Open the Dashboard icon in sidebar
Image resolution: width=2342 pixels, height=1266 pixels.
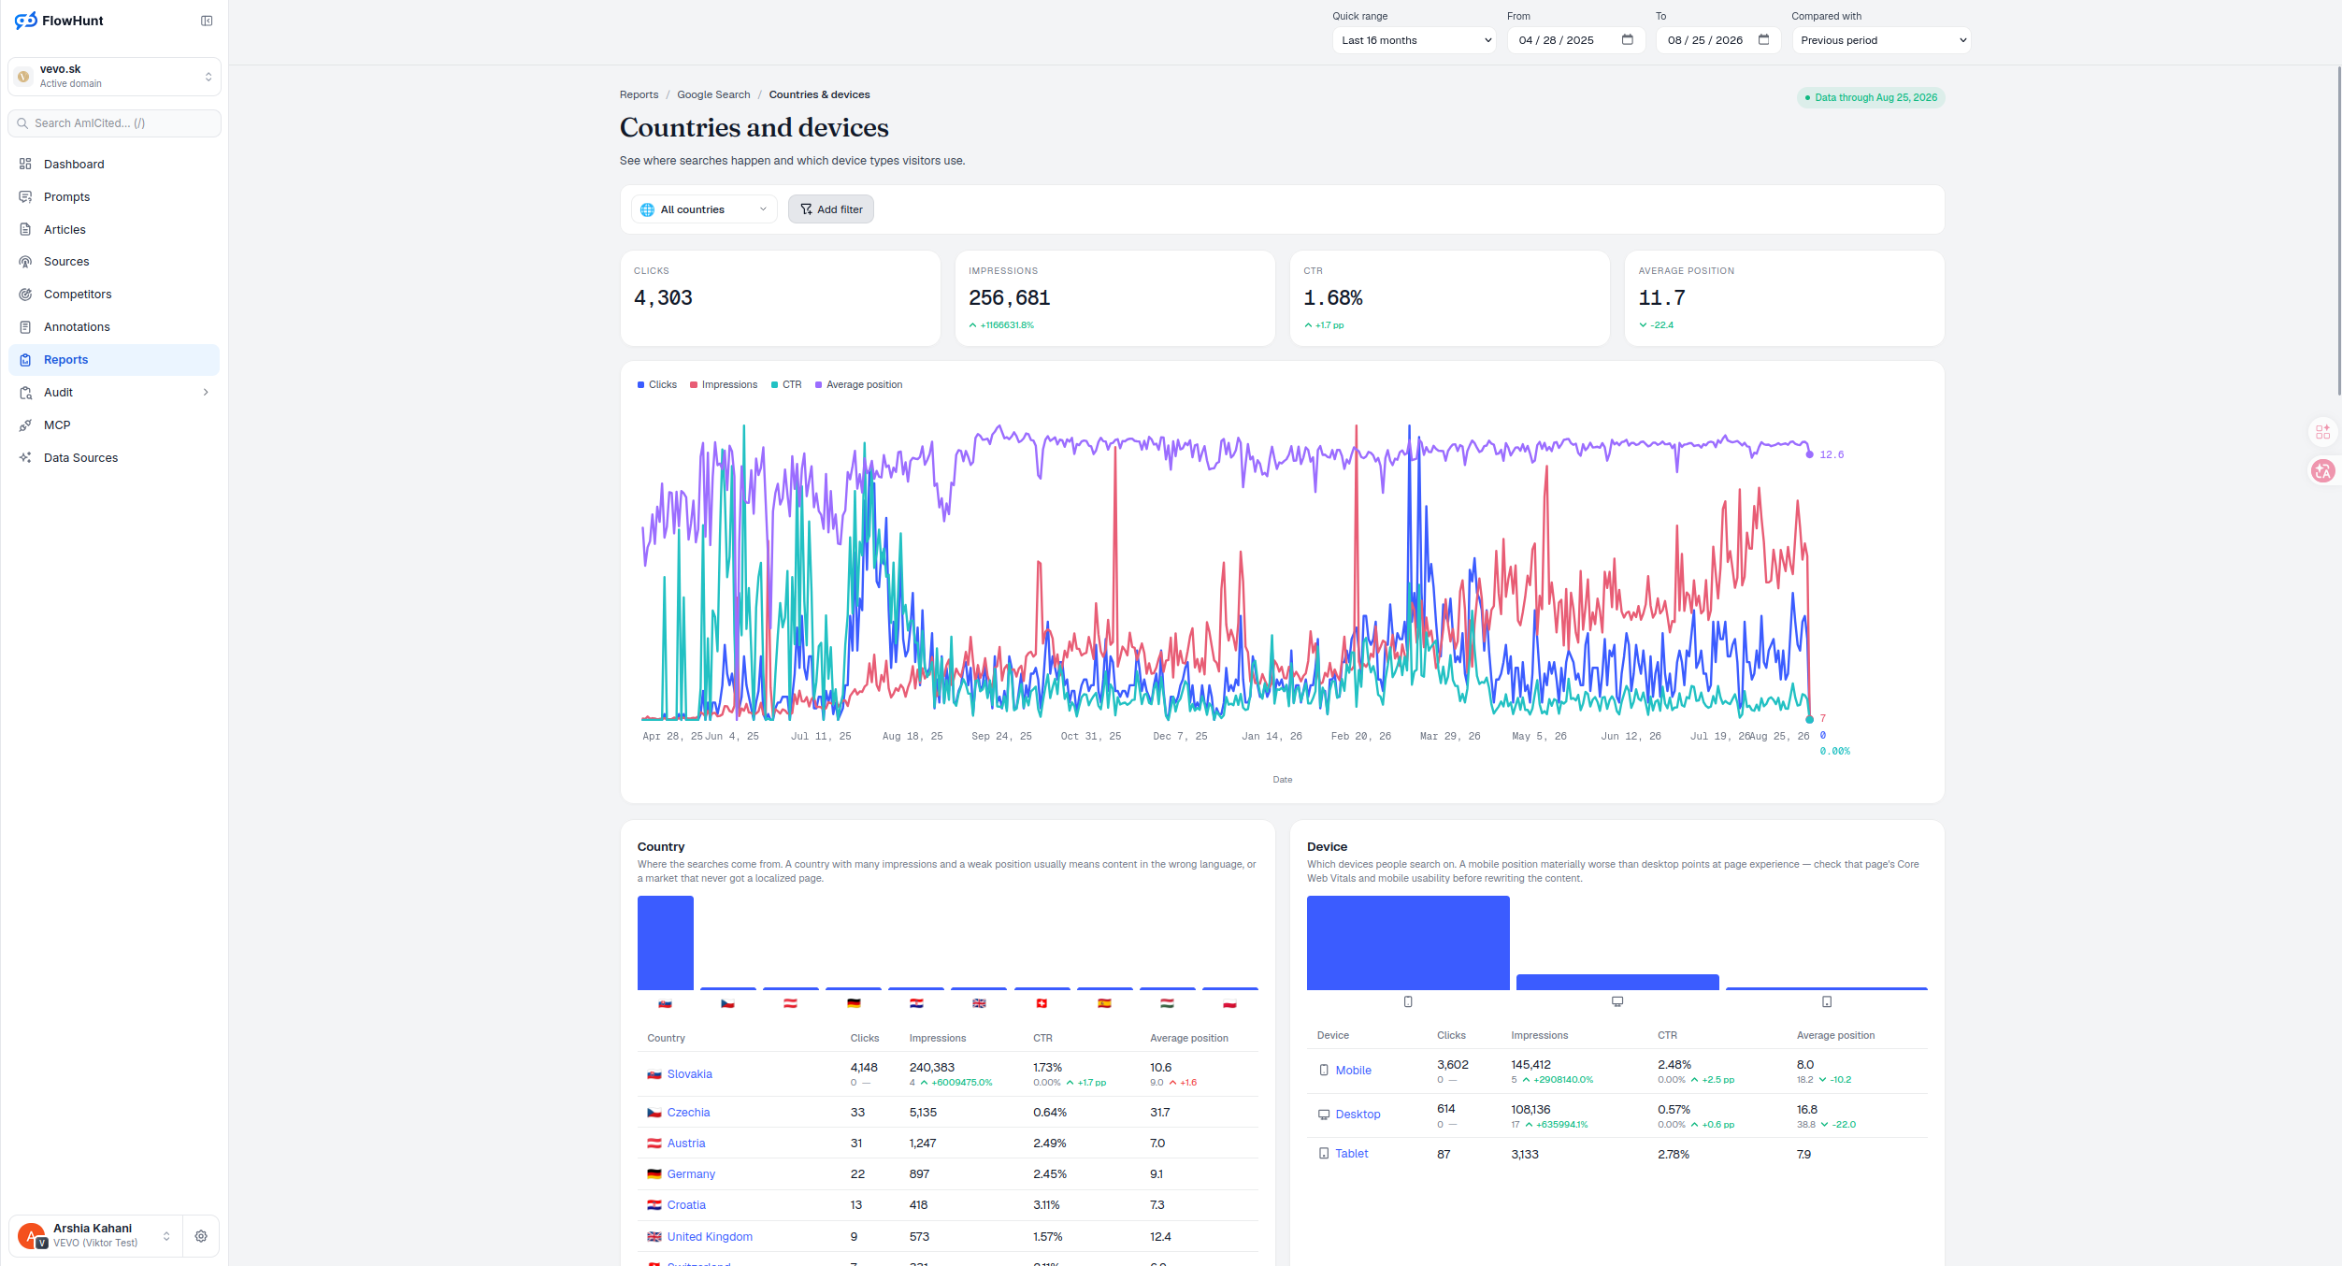tap(25, 164)
